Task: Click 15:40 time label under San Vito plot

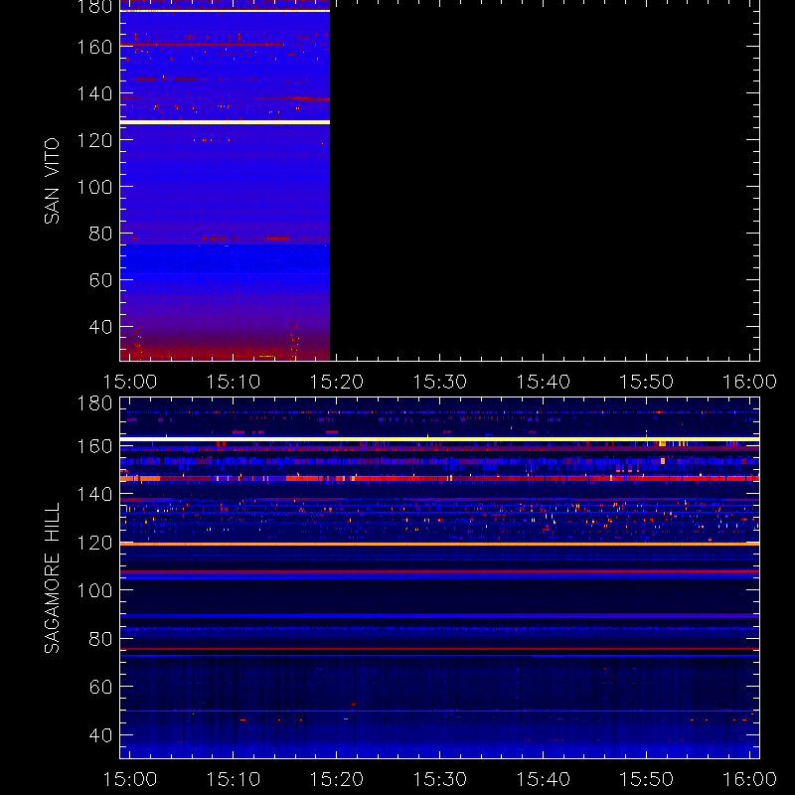Action: pyautogui.click(x=543, y=382)
